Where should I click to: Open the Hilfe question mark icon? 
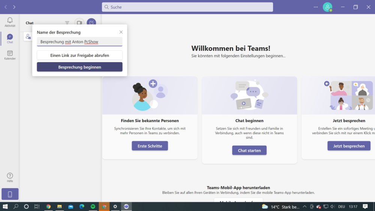tap(10, 178)
